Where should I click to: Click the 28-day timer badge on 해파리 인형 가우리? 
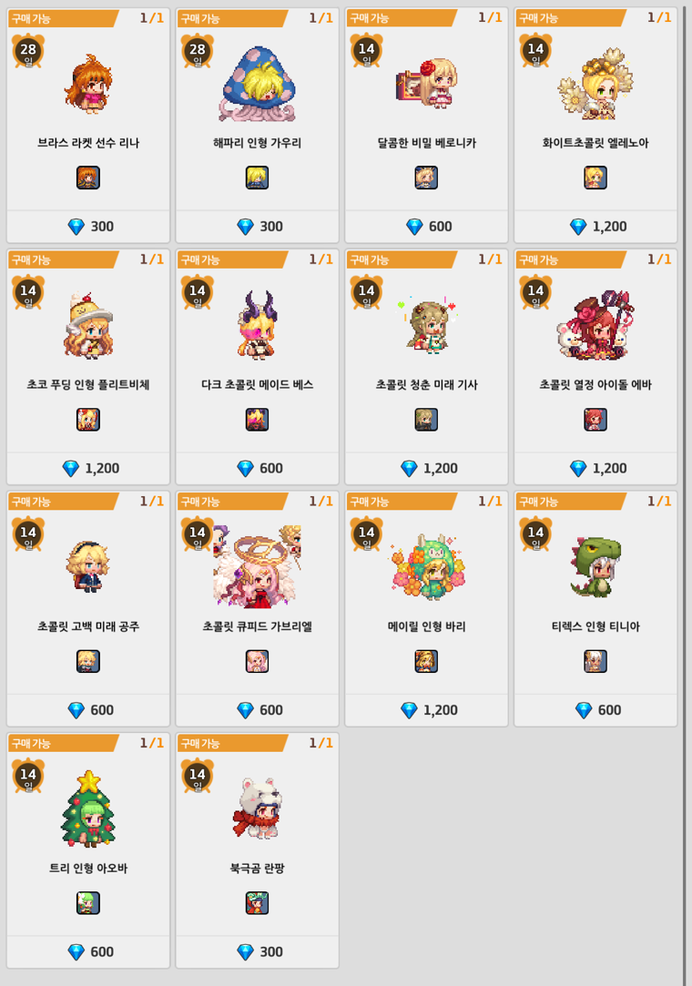pos(198,50)
